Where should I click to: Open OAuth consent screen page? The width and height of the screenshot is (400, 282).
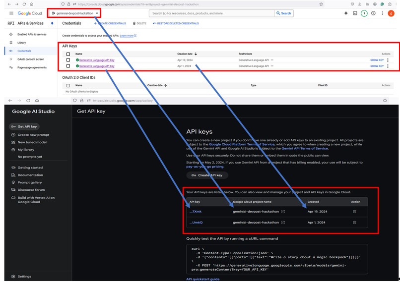tap(31, 59)
